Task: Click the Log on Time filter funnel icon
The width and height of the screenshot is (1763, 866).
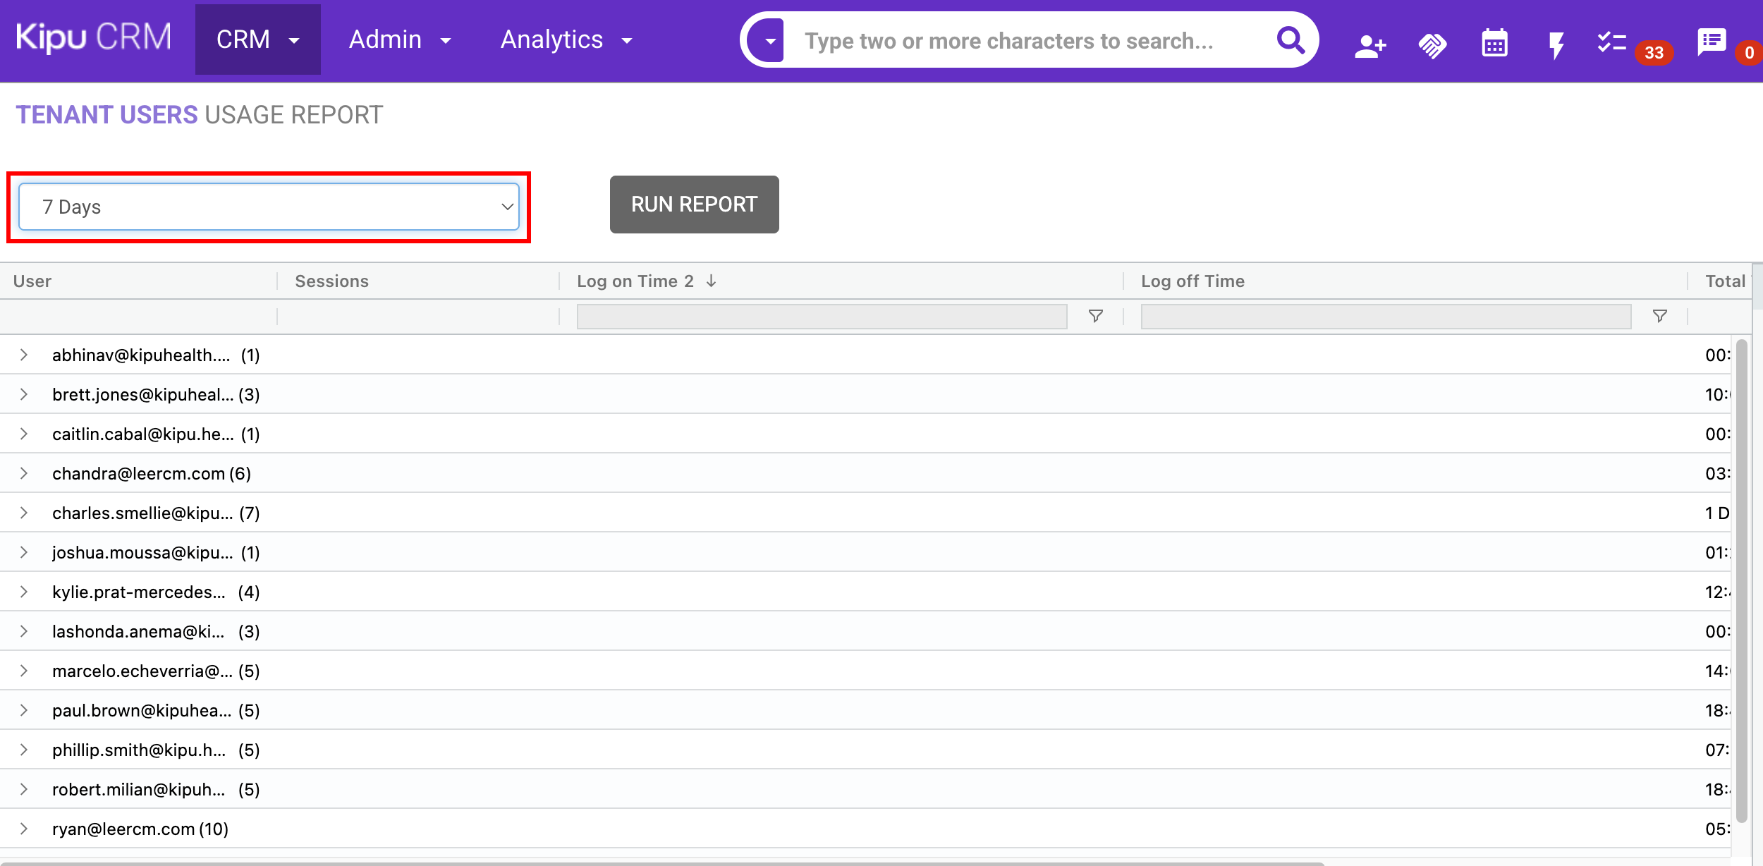Action: pyautogui.click(x=1095, y=316)
